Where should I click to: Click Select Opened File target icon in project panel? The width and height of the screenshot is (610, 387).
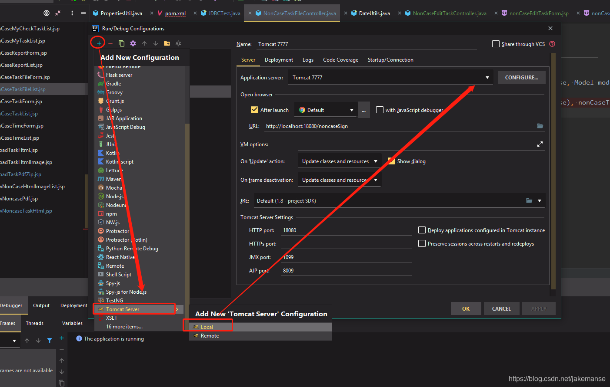coord(47,13)
